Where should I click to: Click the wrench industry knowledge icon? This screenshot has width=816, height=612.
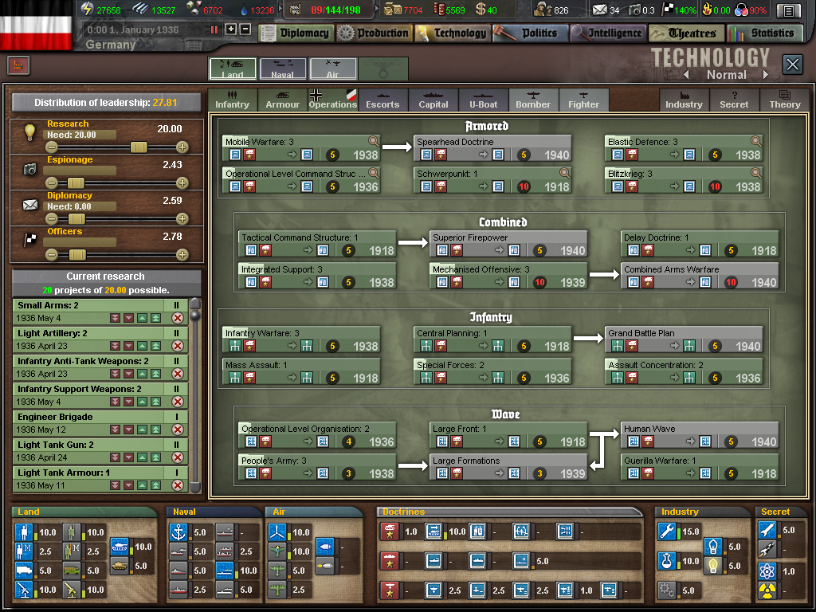click(x=667, y=532)
